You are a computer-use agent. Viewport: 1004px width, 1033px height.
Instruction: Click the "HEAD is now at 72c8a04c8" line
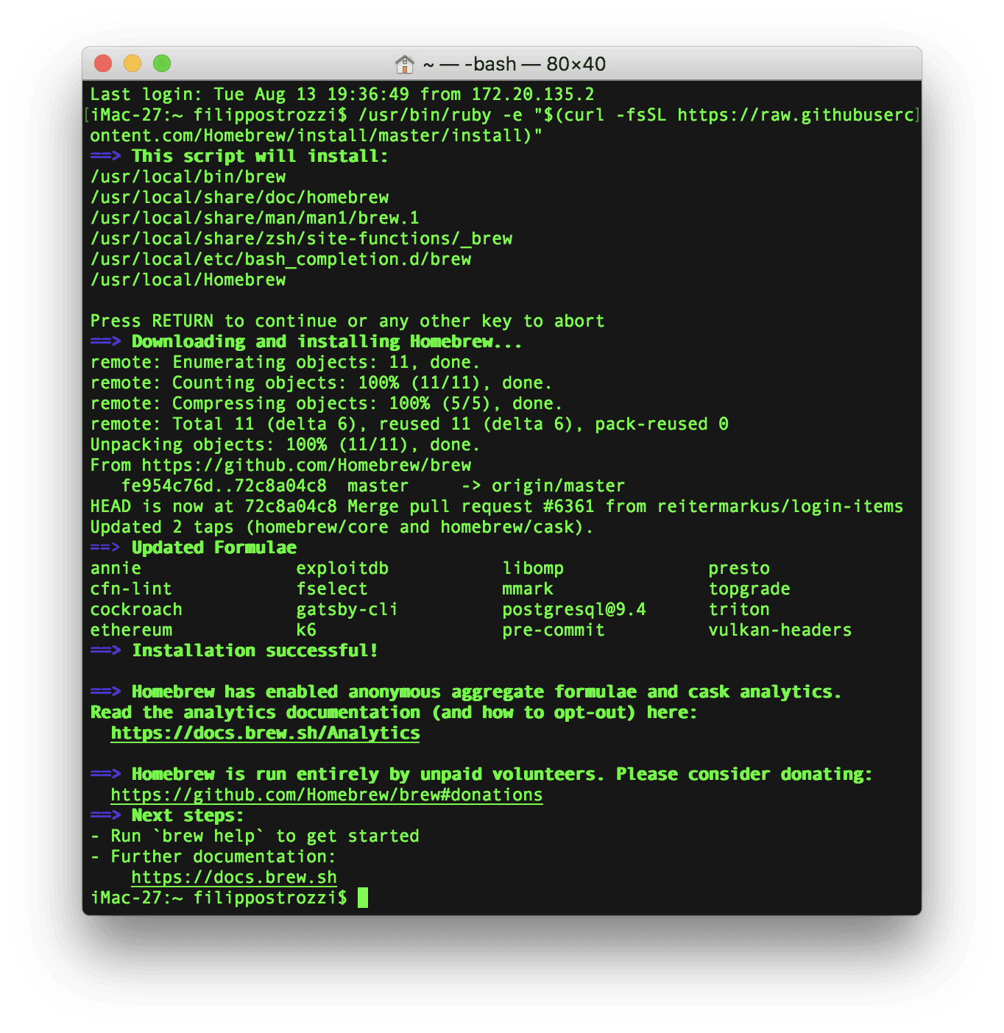point(497,507)
